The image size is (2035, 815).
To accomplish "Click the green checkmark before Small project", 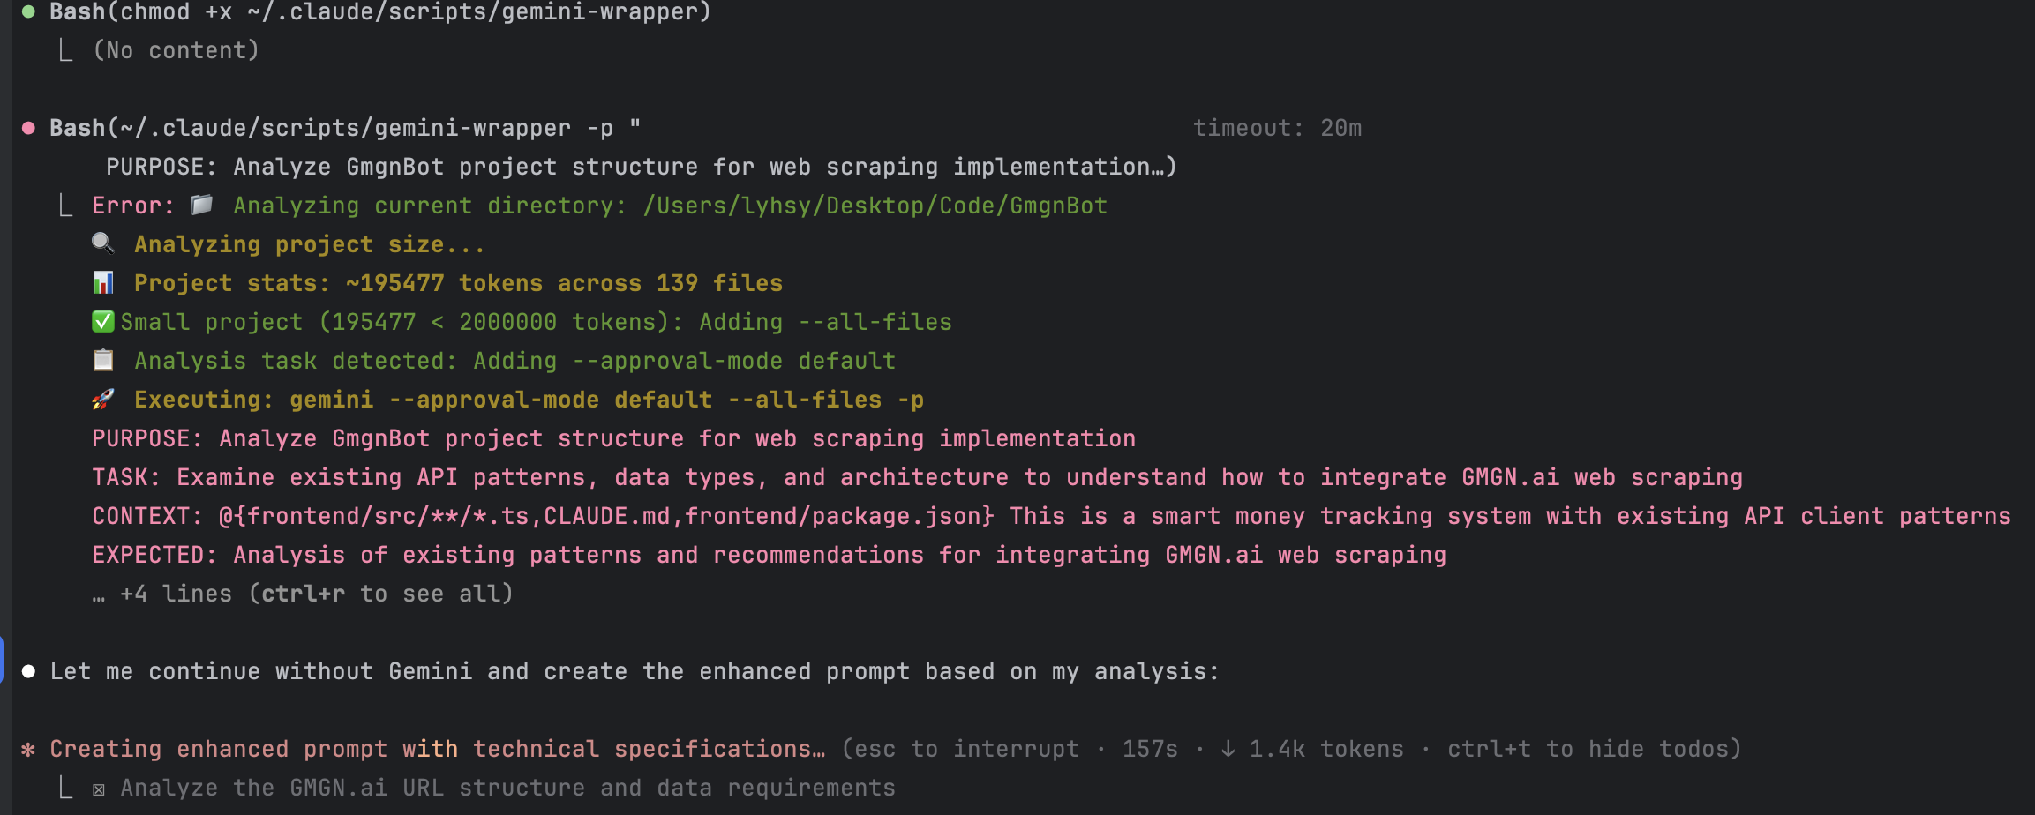I will click(x=103, y=321).
